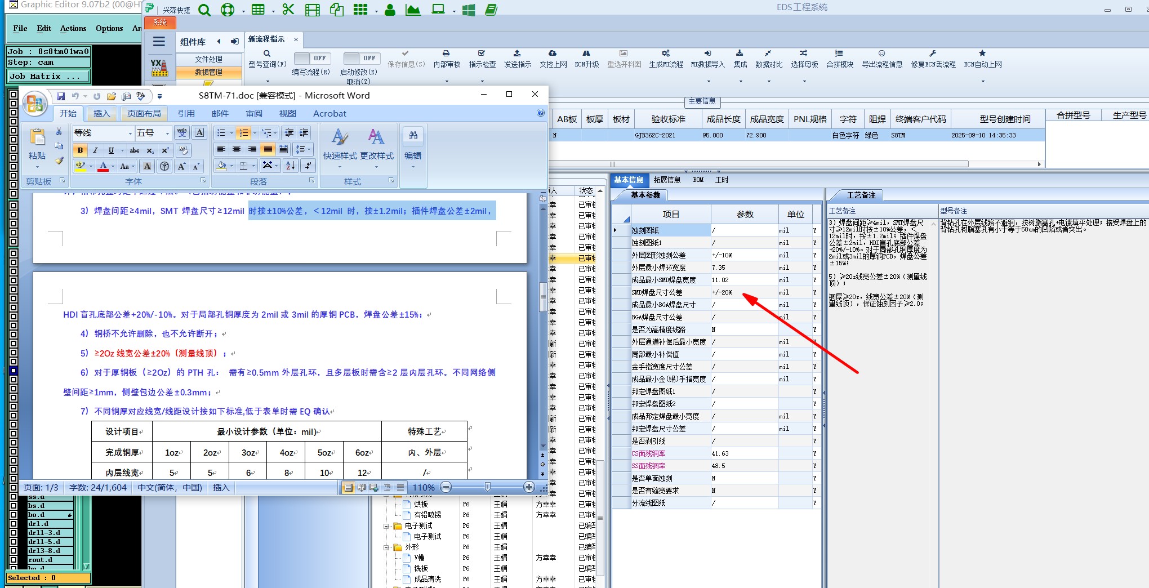Click the orange 系统 button

(161, 23)
